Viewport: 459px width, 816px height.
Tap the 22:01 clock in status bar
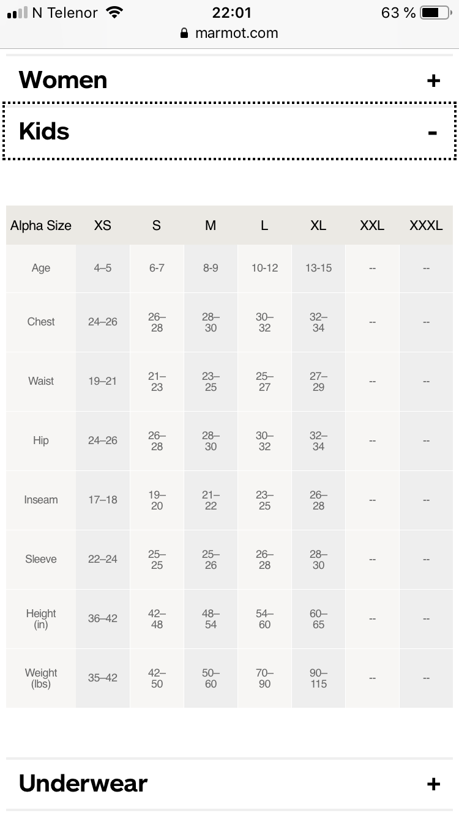click(x=232, y=13)
